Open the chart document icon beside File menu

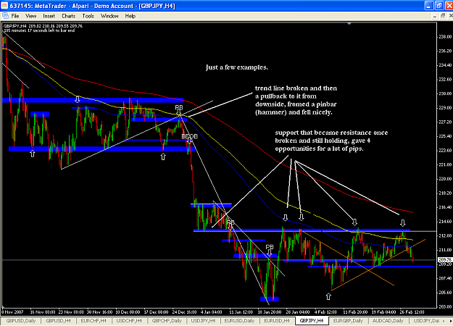[x=5, y=16]
